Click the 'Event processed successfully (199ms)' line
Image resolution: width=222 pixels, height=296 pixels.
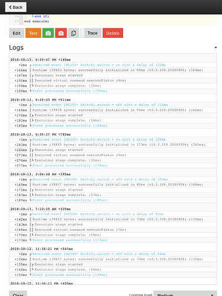point(70,91)
